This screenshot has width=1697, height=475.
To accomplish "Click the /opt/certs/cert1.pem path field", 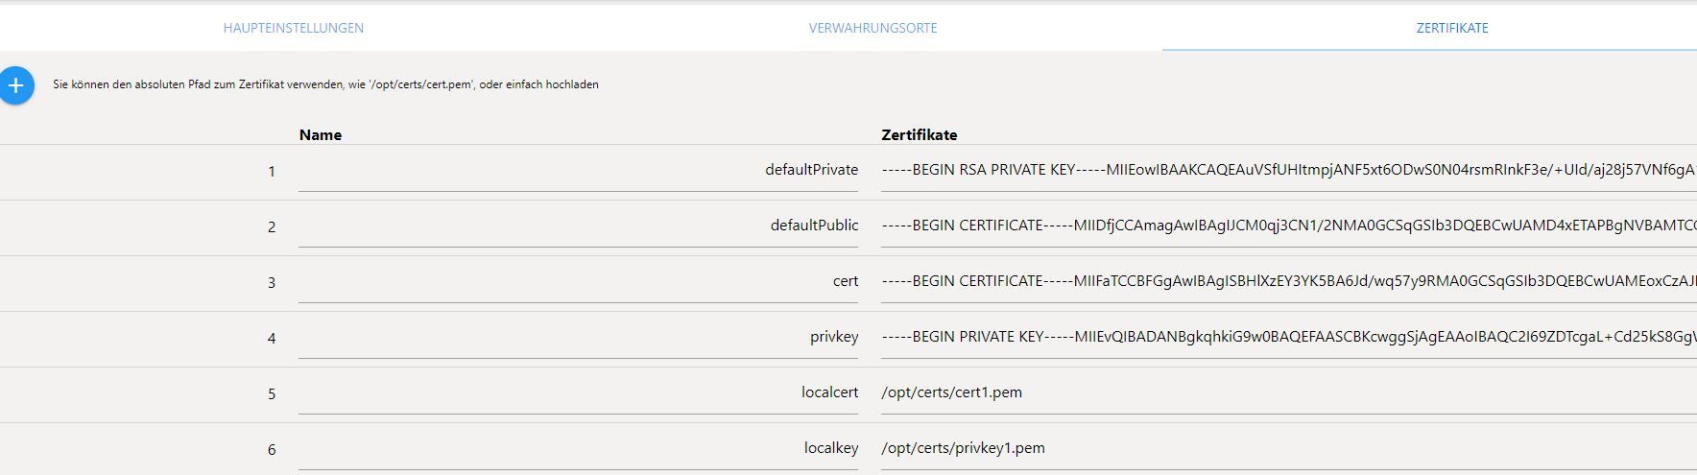I will pos(1286,393).
